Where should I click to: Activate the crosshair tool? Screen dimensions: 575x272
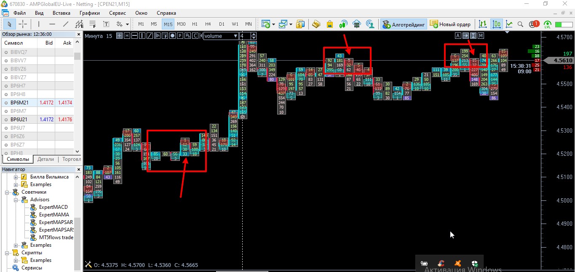[22, 24]
